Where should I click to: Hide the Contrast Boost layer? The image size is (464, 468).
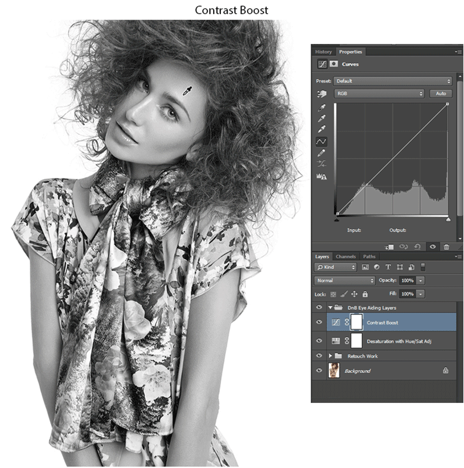point(319,322)
